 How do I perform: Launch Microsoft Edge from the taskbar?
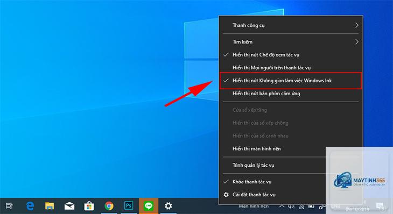coord(30,206)
